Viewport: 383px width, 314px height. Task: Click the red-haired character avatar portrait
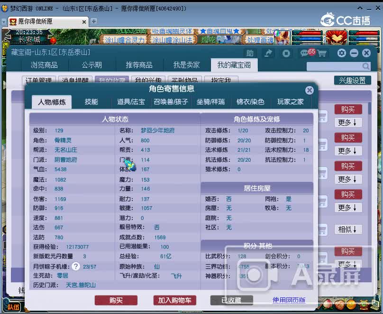pyautogui.click(x=337, y=37)
